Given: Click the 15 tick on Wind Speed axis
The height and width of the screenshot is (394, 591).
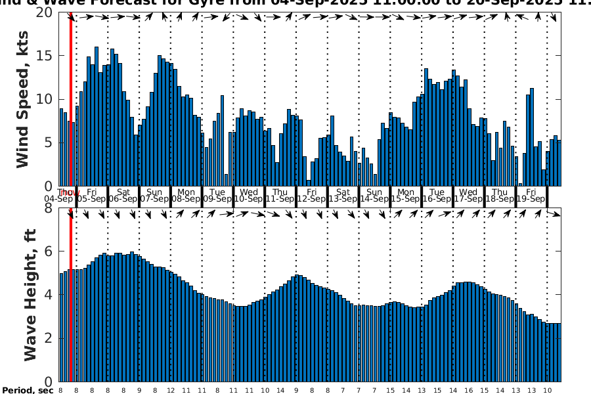Looking at the screenshot, I should [44, 56].
